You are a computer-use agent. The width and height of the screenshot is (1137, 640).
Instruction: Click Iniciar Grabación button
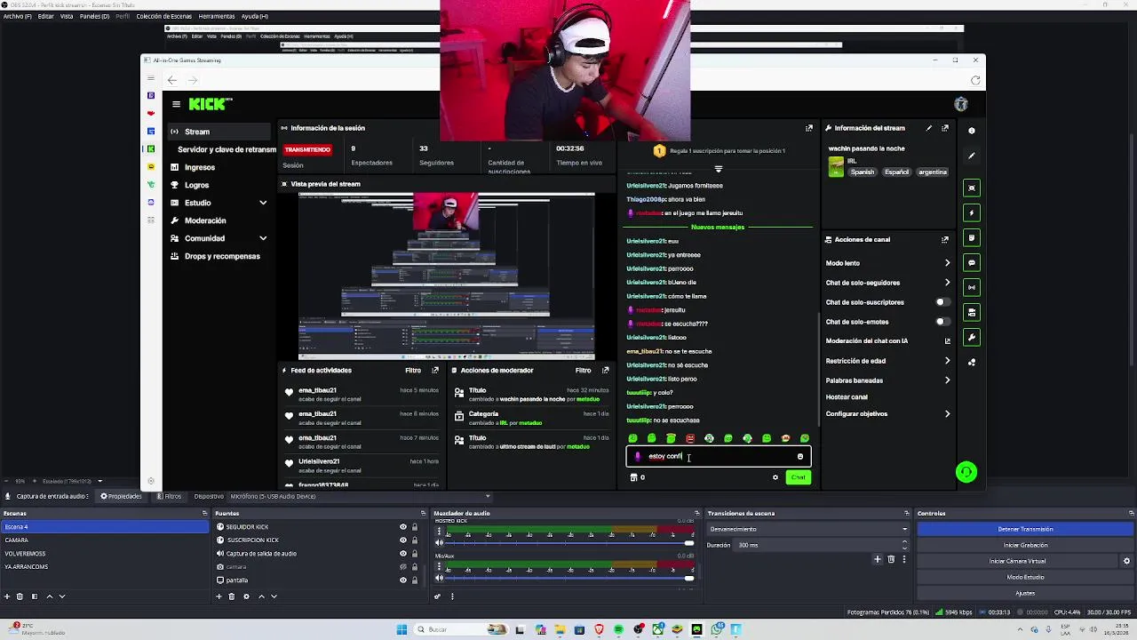pos(1025,545)
